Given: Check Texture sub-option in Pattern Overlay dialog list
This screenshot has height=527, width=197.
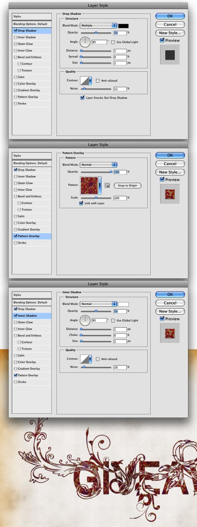Looking at the screenshot, I should point(19,210).
